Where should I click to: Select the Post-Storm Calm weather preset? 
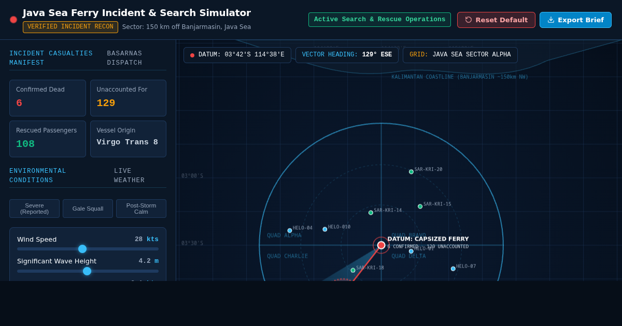click(x=141, y=209)
